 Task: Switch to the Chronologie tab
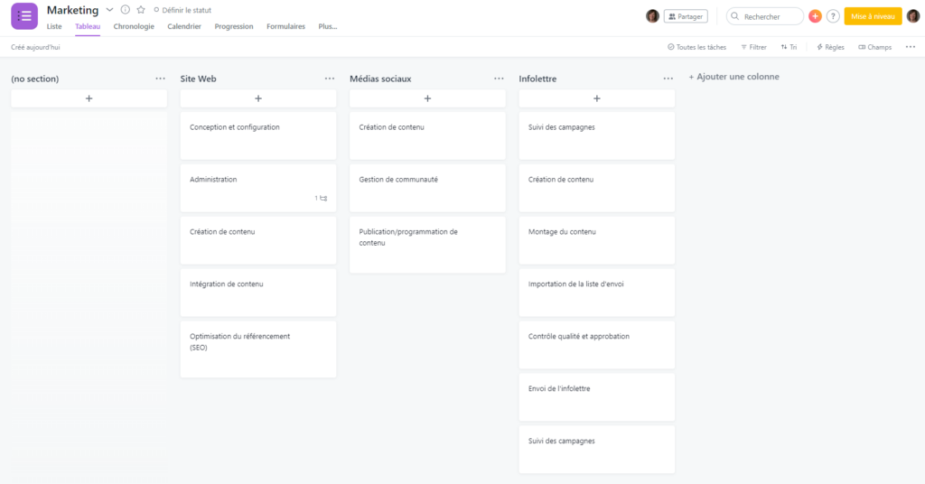pos(134,26)
